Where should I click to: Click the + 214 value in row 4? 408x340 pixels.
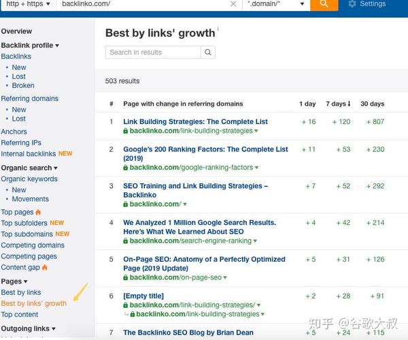(x=375, y=223)
